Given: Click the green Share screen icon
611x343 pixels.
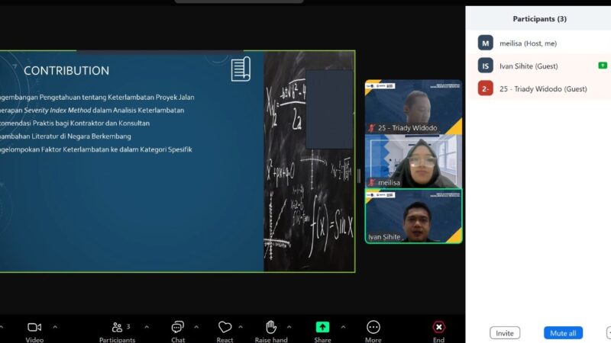Looking at the screenshot, I should (x=322, y=327).
